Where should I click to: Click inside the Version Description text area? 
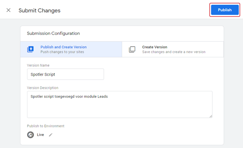point(120,105)
